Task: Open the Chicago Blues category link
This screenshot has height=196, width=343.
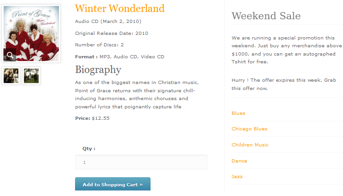Action: click(x=250, y=129)
